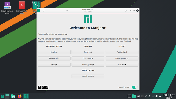Turn off the Launch at start switch

[x=135, y=87]
